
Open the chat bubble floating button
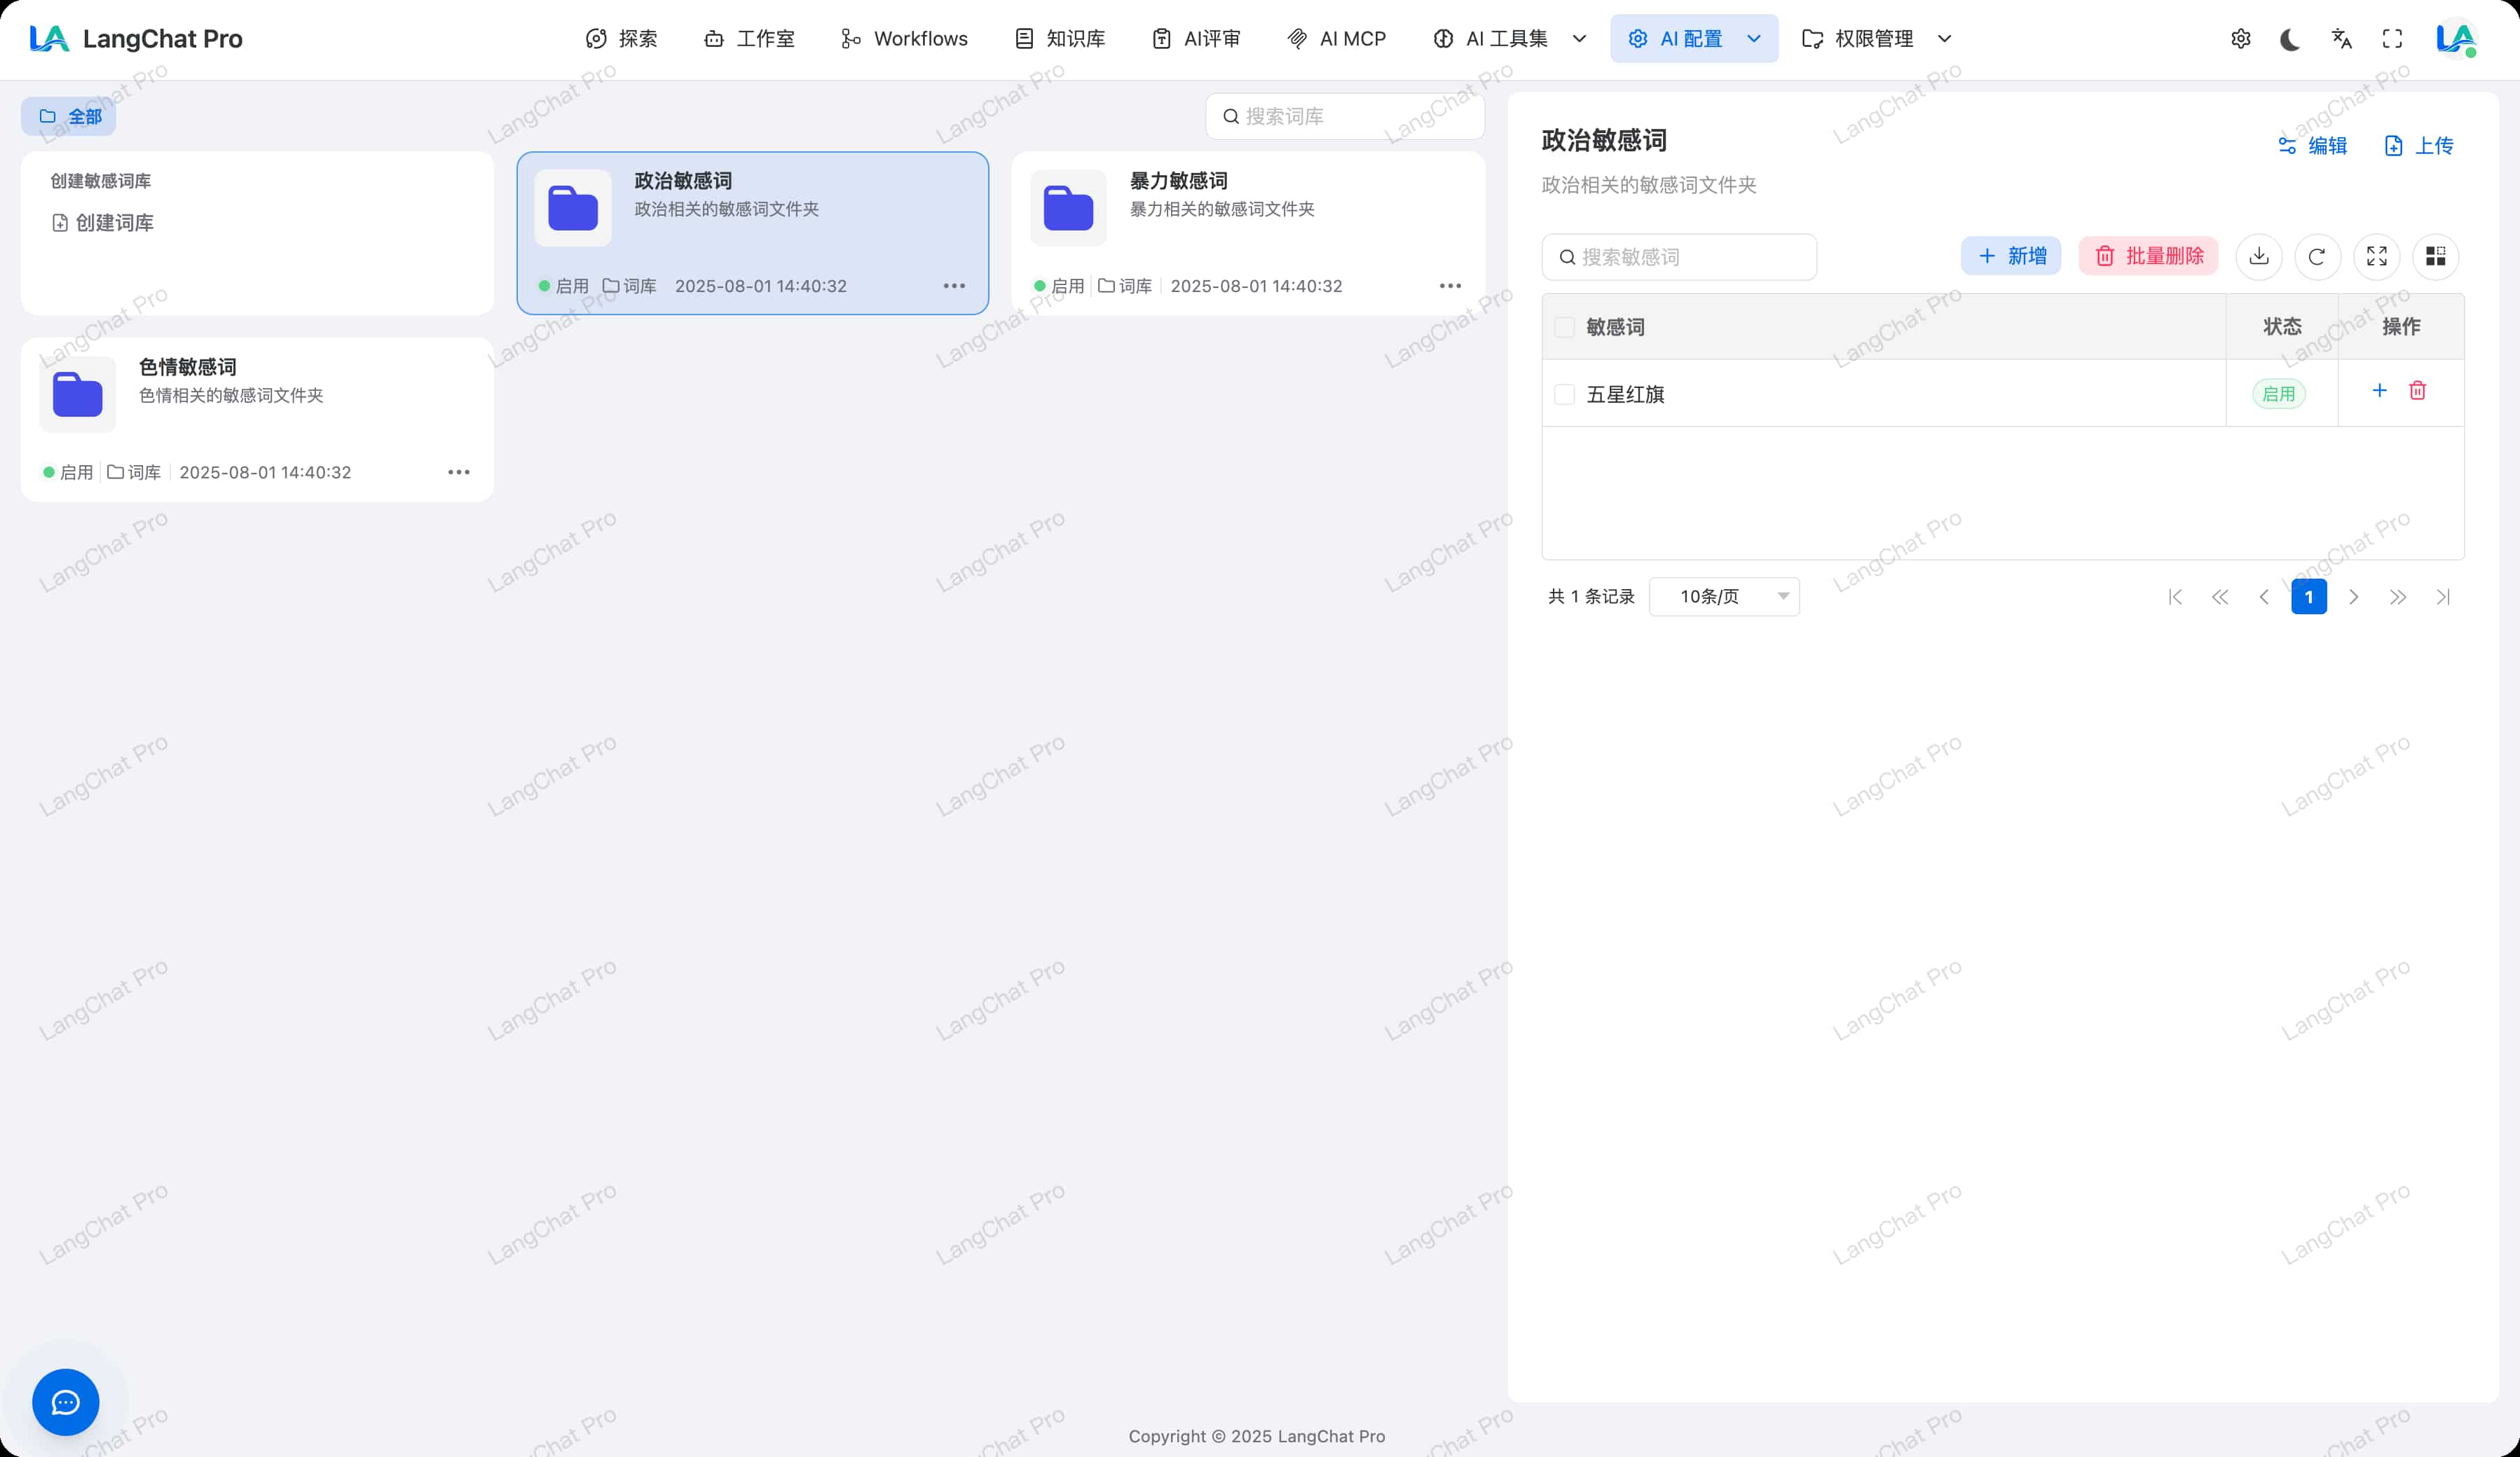click(x=65, y=1402)
